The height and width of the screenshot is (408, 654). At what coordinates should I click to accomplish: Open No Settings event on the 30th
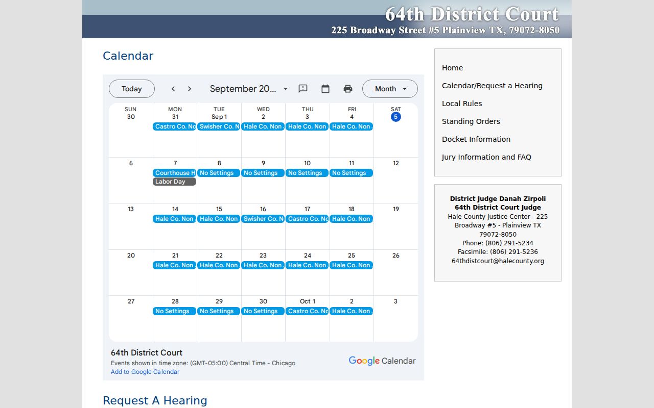pos(263,311)
